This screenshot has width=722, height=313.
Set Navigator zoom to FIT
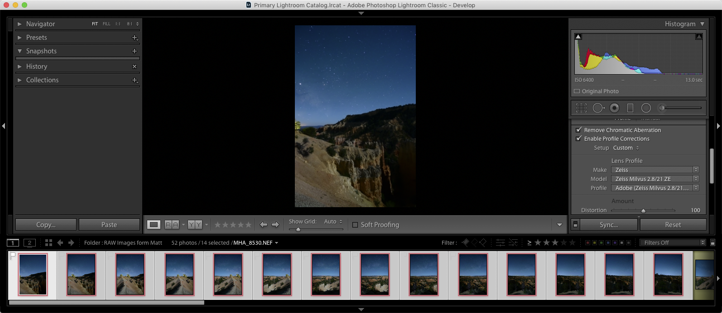(x=95, y=24)
